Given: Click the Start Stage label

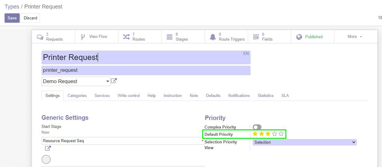Looking at the screenshot, I should coord(51,126).
